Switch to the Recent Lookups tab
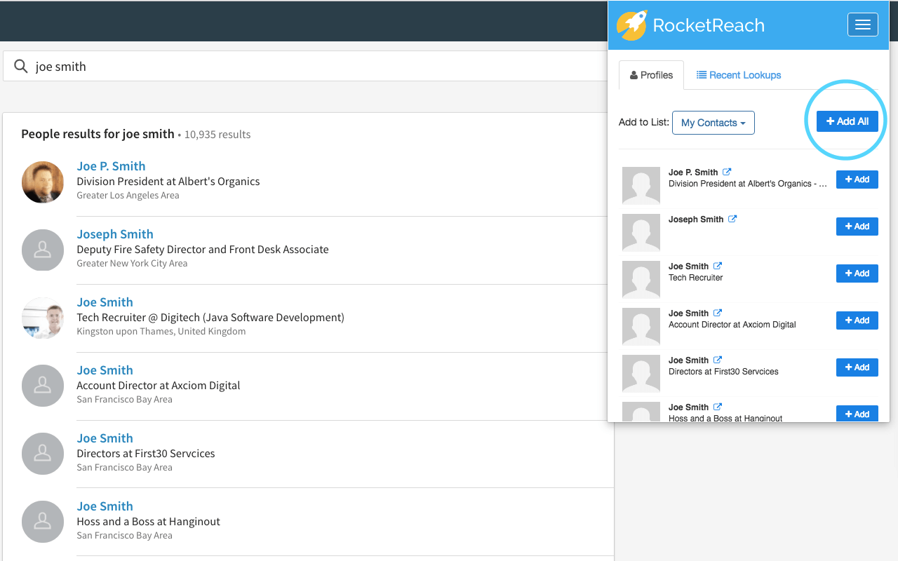Viewport: 898px width, 561px height. (x=739, y=75)
